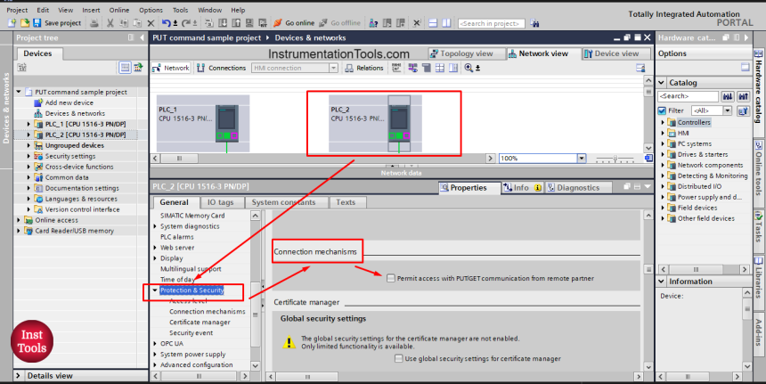Click the catalog Search up icon
Screen dimensions: 766x384
(x=744, y=96)
